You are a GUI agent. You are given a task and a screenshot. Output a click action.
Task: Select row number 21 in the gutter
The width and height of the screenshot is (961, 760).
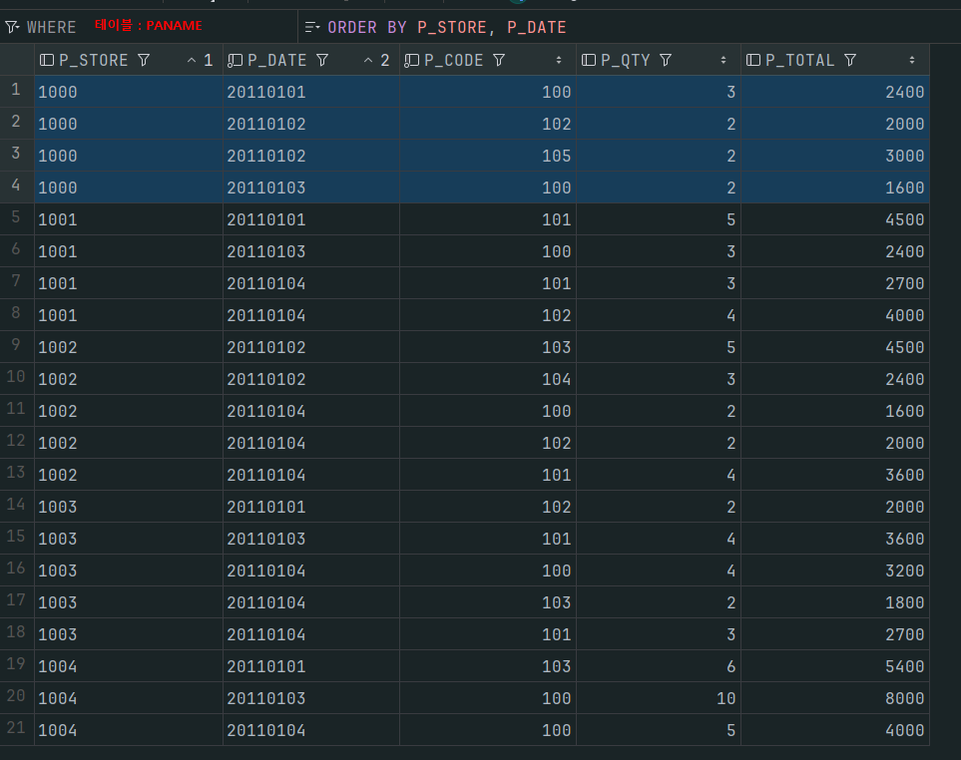[17, 728]
